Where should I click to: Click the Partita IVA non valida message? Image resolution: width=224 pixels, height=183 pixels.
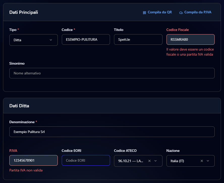(26, 170)
